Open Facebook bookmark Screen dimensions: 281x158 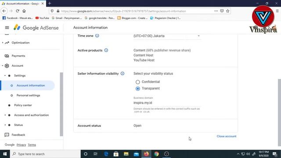[x=18, y=18]
